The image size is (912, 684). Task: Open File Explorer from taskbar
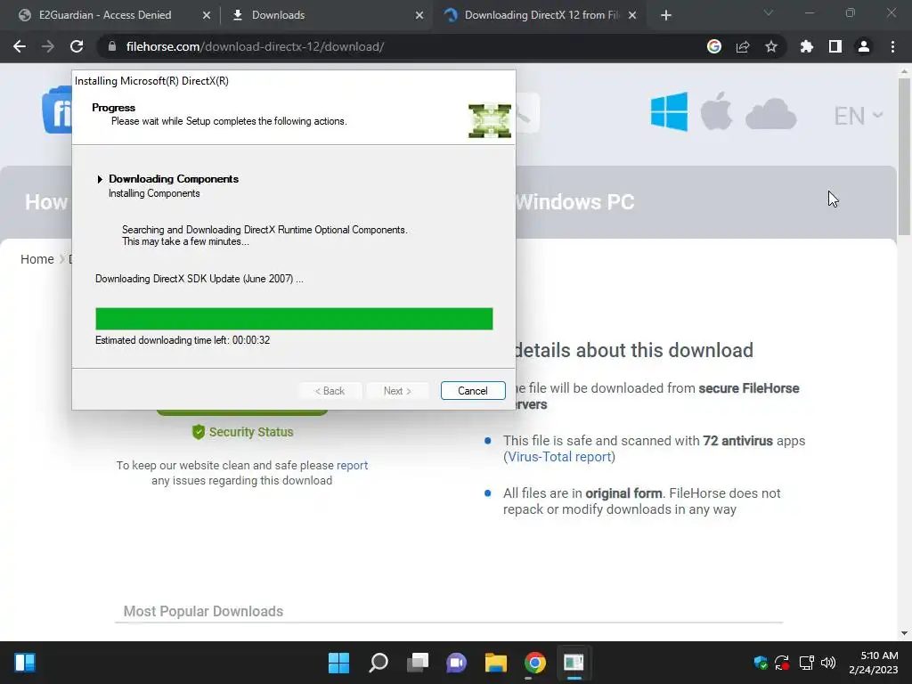coord(495,663)
